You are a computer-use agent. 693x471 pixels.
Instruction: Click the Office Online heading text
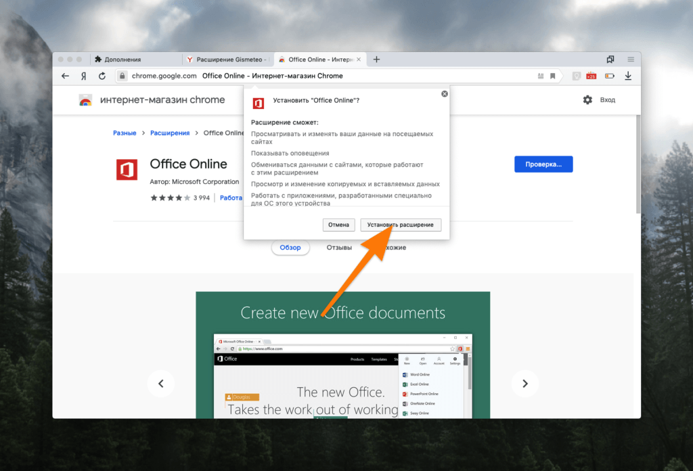click(188, 164)
